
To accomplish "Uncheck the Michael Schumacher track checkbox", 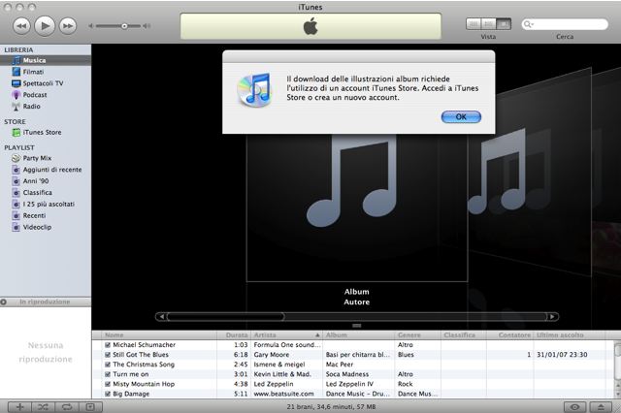I will pos(108,345).
